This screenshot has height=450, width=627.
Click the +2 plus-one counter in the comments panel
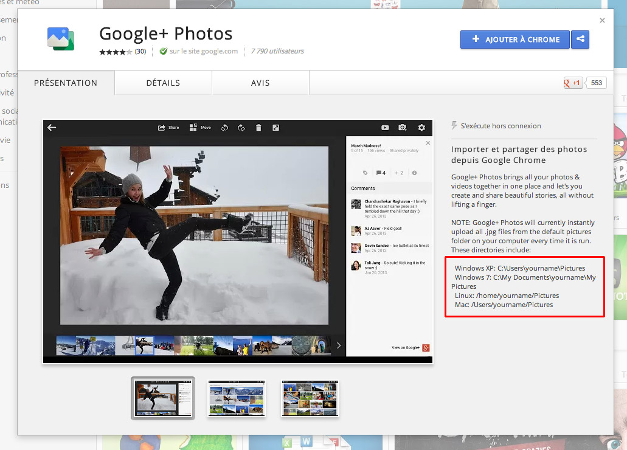399,173
